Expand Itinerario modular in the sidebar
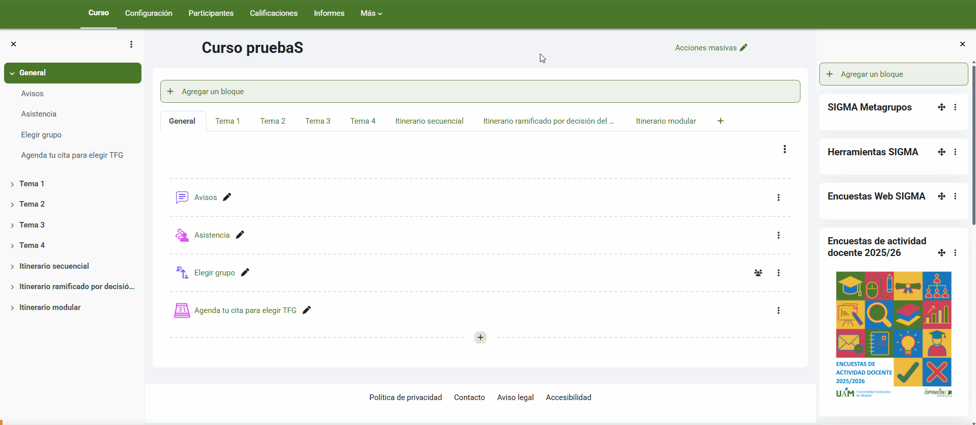The height and width of the screenshot is (425, 976). (12, 308)
